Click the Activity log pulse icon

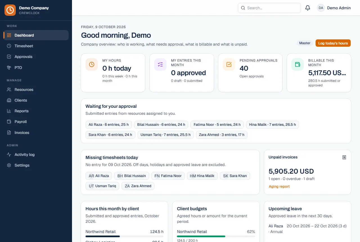pos(9,154)
